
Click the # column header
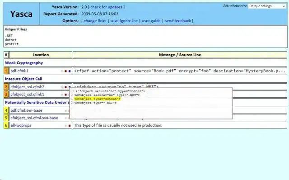tap(6, 55)
